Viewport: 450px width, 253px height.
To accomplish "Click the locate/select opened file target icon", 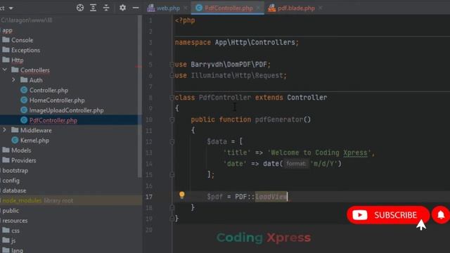I will click(80, 8).
